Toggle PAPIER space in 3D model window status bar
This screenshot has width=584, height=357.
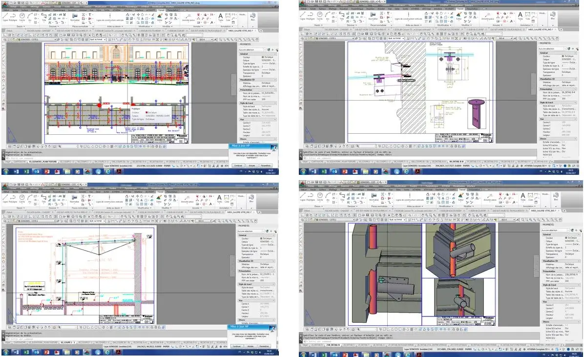point(462,349)
